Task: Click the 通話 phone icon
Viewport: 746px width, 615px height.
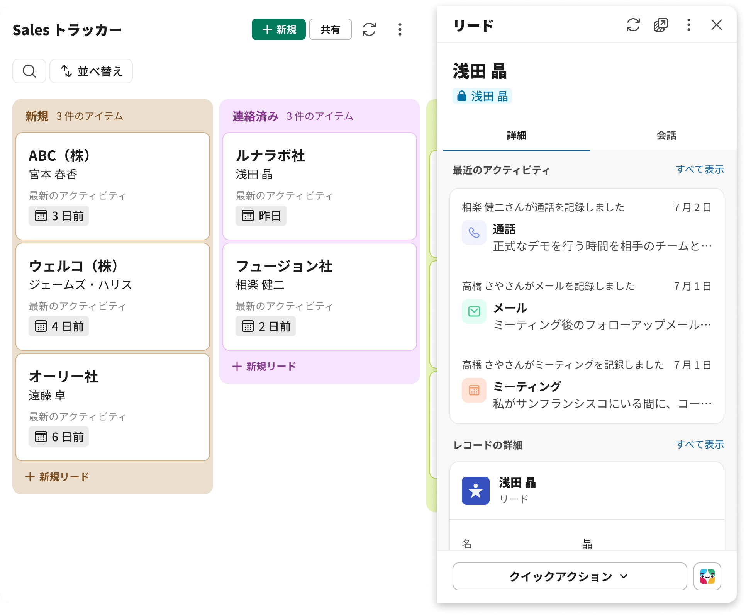Action: pyautogui.click(x=474, y=233)
